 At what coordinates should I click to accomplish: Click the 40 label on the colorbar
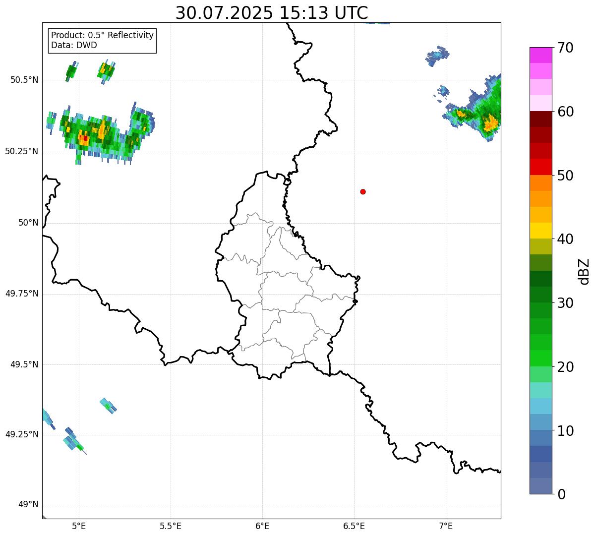click(x=565, y=239)
